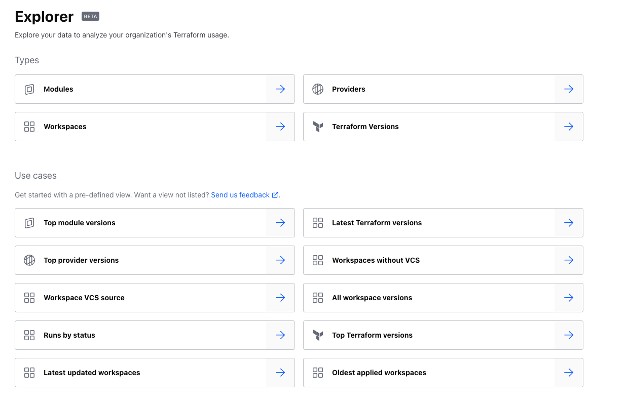This screenshot has height=406, width=626.
Task: Click the Top Terraform versions logo icon
Action: click(x=318, y=335)
